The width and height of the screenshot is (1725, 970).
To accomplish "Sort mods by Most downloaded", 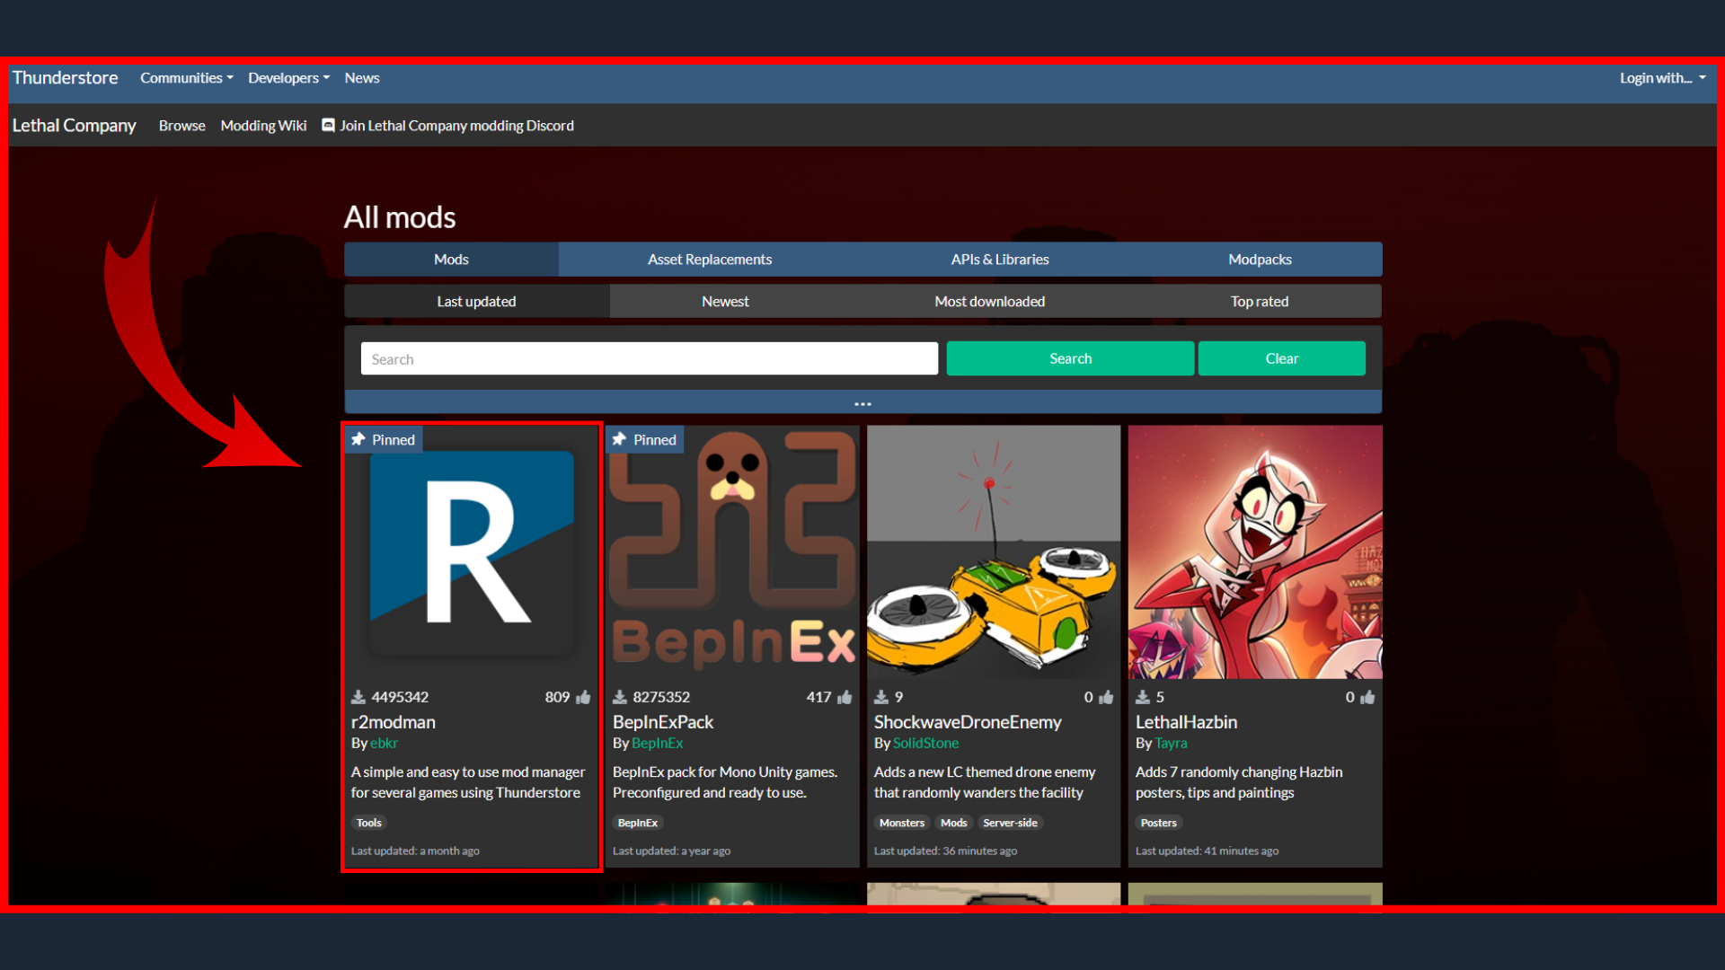I will 989,302.
